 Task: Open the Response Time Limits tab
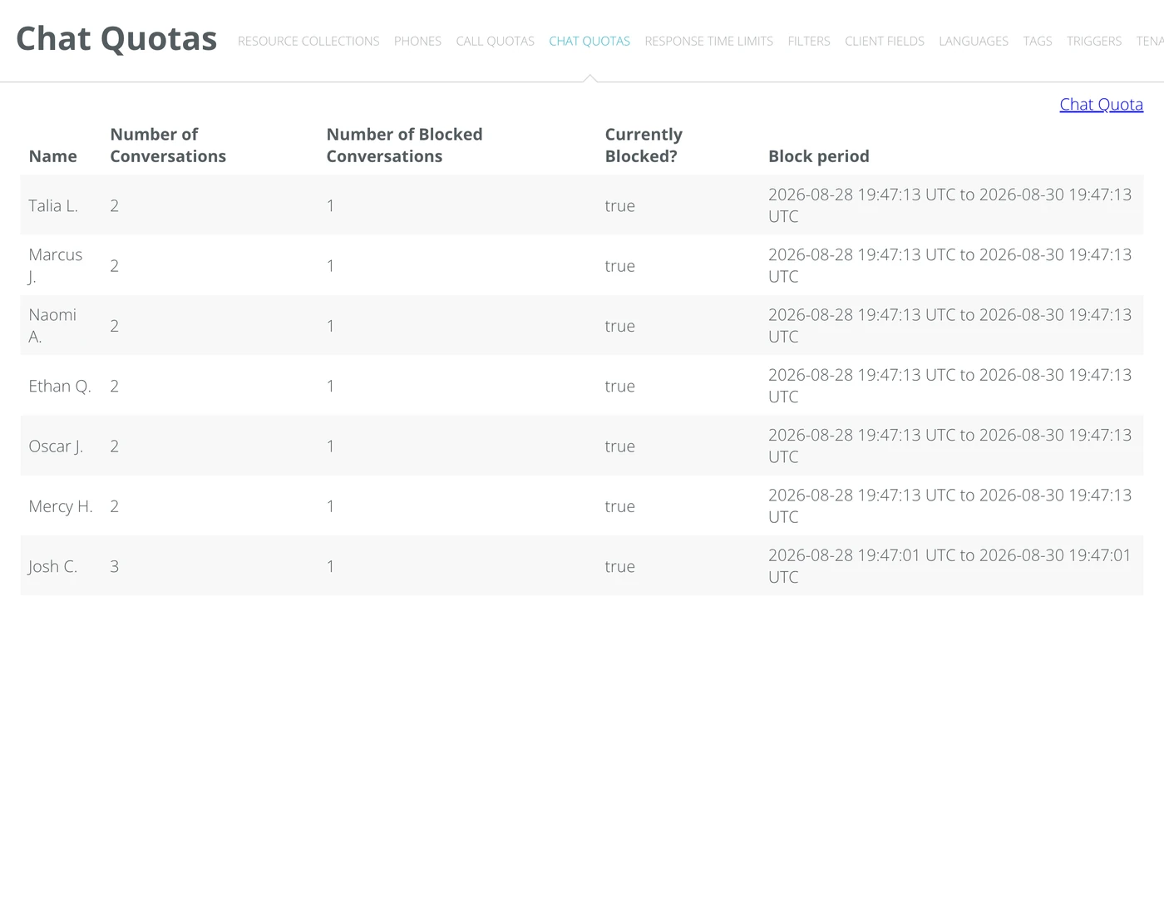(708, 41)
